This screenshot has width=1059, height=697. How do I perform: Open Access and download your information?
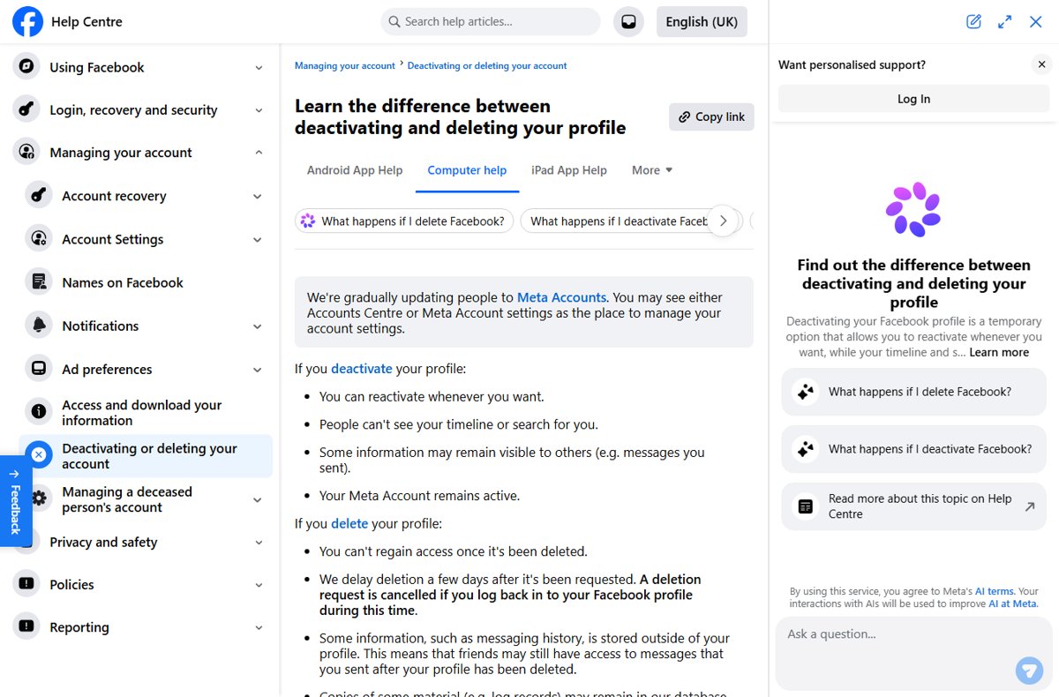(146, 412)
